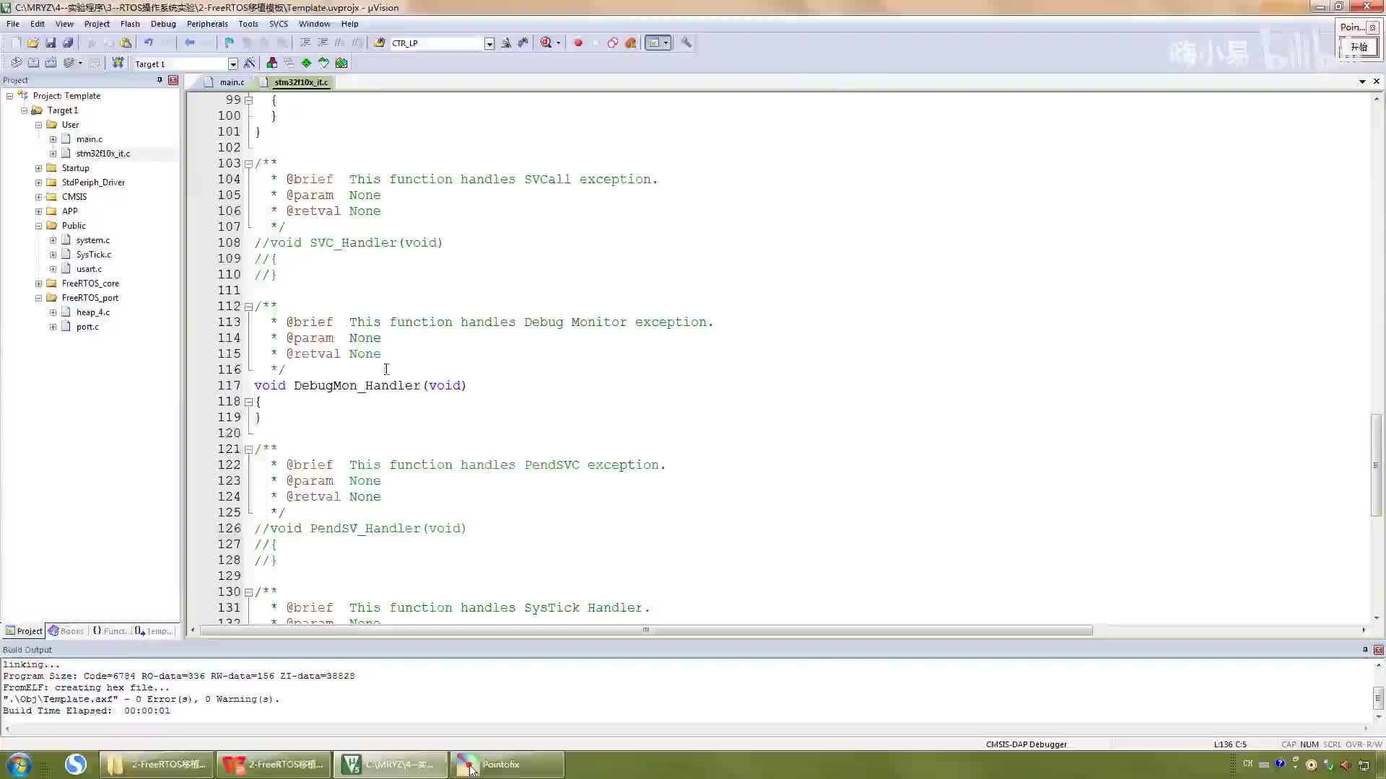Screen dimensions: 1386x779
Task: Create a new file via toolbar icon
Action: pos(16,43)
